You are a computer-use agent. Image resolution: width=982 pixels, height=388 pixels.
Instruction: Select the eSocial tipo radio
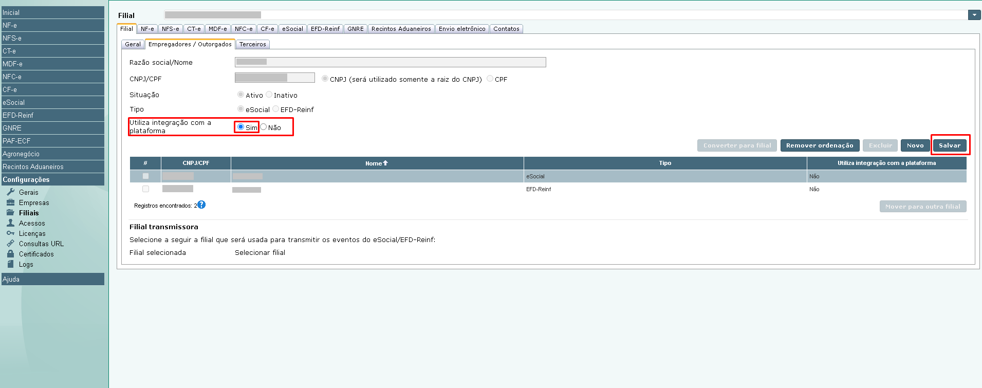(240, 109)
